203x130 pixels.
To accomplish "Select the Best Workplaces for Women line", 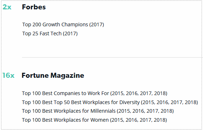I will 94,120.
